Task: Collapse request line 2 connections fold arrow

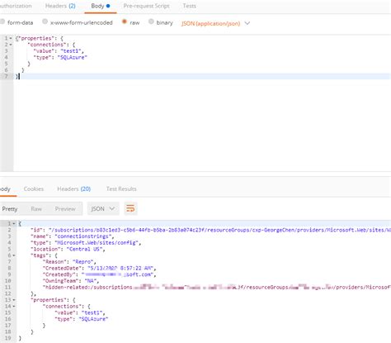Action: click(11, 45)
